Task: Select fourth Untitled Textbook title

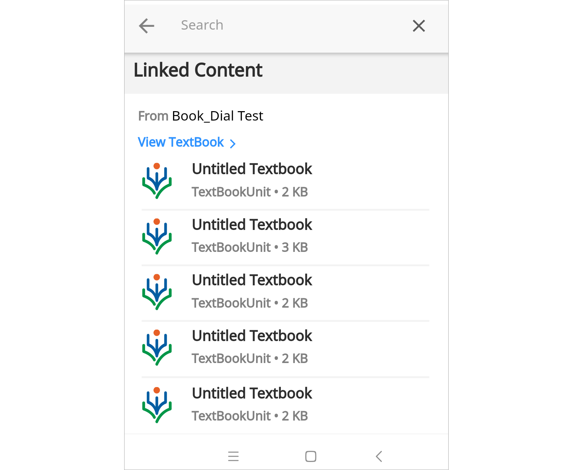Action: click(x=252, y=336)
